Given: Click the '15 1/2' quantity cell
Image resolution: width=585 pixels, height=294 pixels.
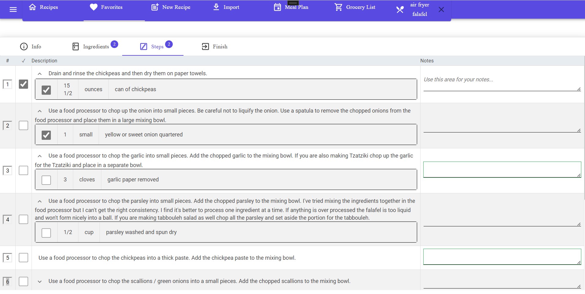Looking at the screenshot, I should tap(68, 89).
